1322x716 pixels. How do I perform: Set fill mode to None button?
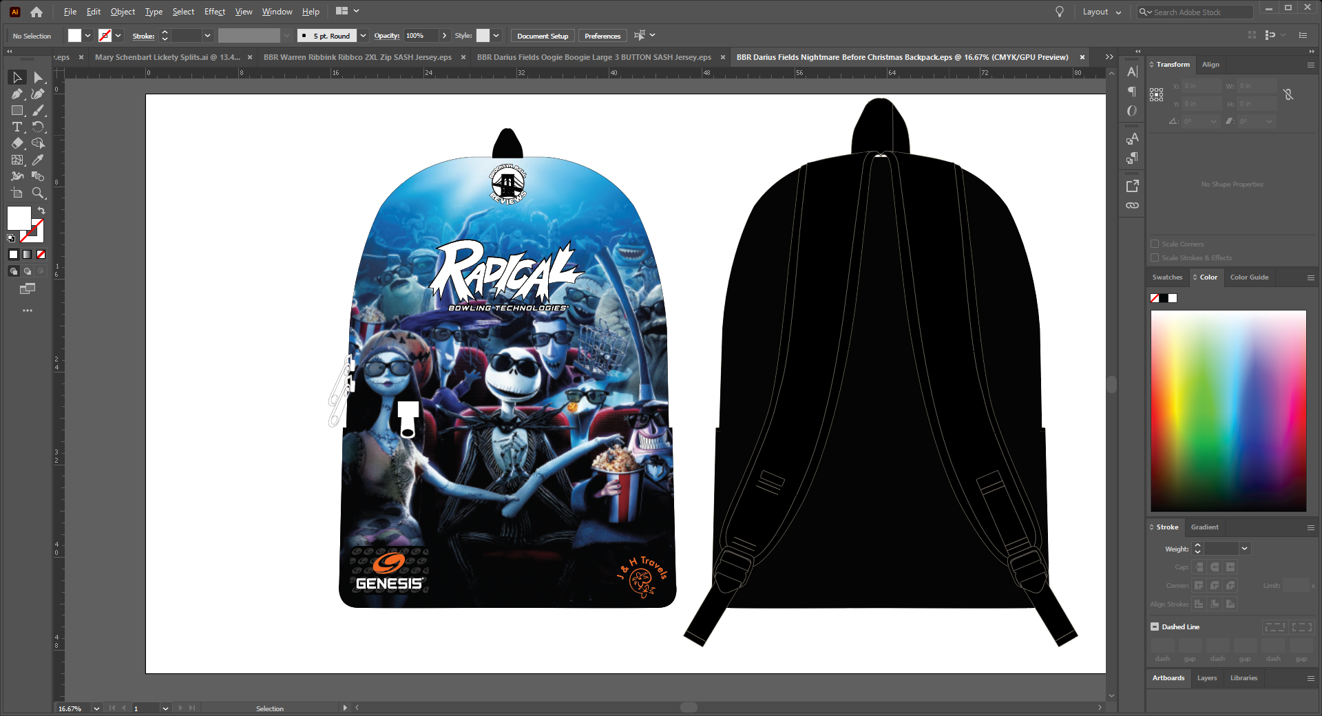41,255
